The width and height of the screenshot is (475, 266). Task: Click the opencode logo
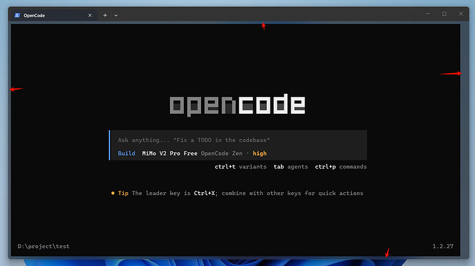coord(237,105)
